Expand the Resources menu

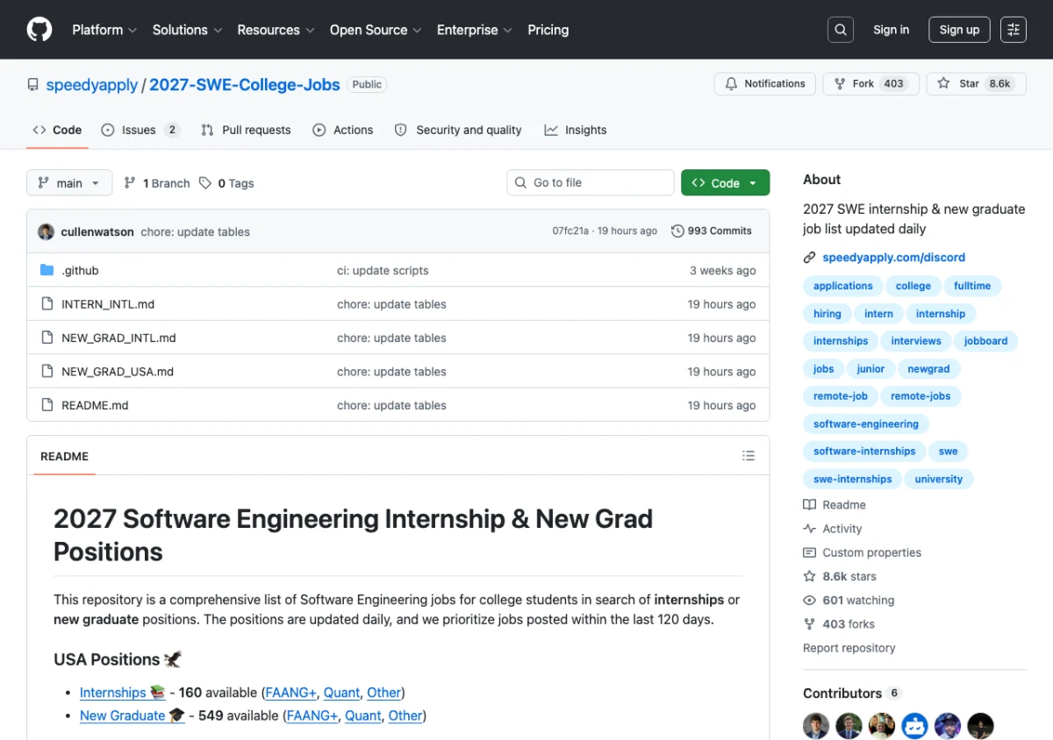click(276, 30)
